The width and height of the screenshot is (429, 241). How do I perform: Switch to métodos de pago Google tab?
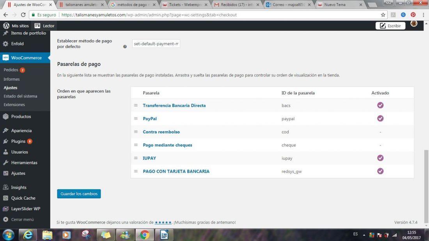coord(133,5)
